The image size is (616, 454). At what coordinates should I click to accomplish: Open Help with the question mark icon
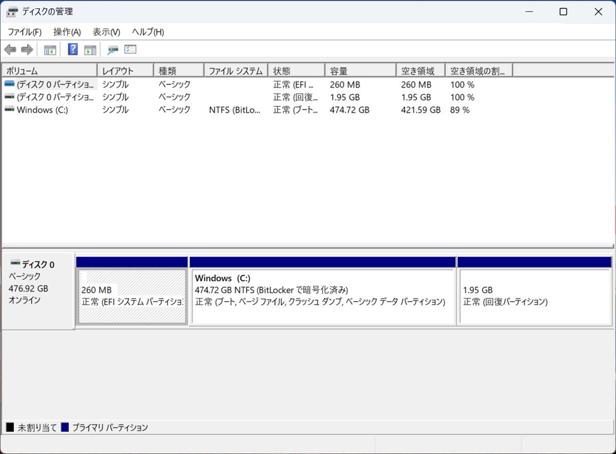73,50
